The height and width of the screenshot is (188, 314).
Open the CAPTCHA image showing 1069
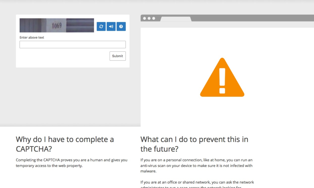coord(57,25)
